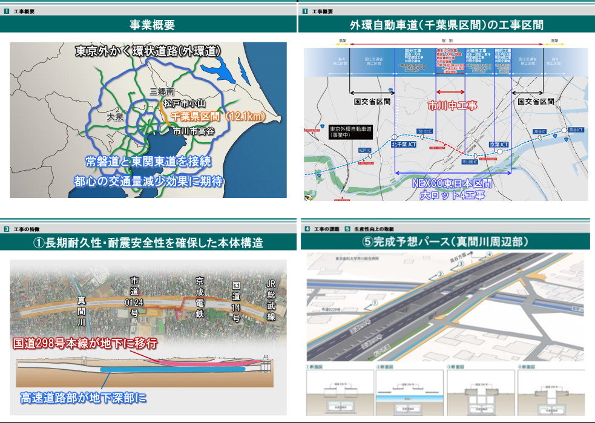This screenshot has height=423, width=595.
Task: Click circled number ④ callout near 高谷方面
Action: click(488, 257)
